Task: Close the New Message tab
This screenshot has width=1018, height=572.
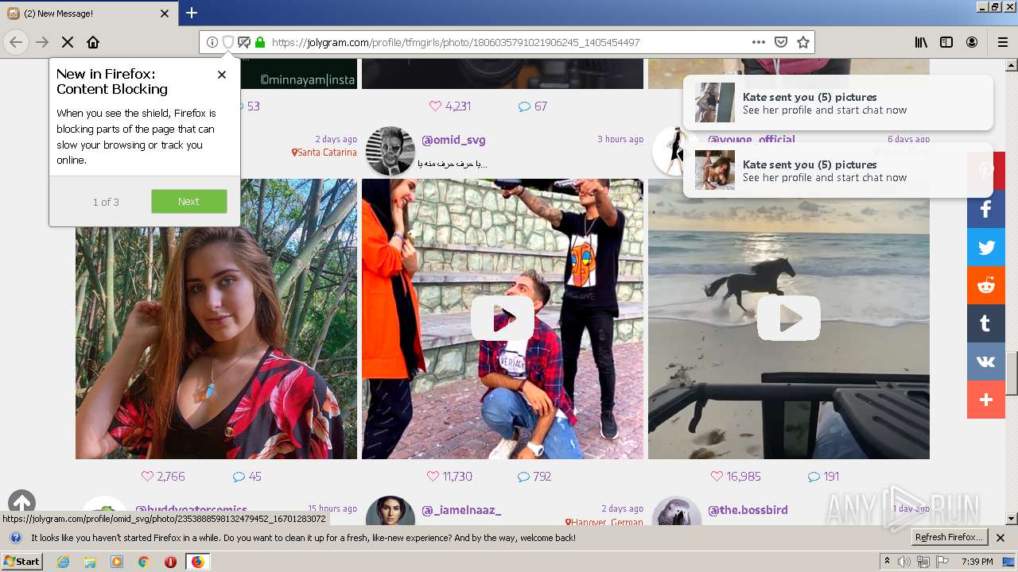Action: (x=165, y=14)
